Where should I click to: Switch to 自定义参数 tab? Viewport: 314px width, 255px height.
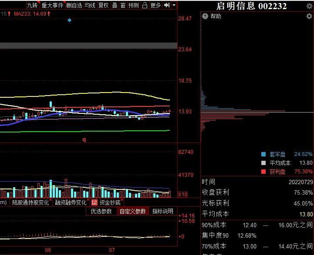(x=132, y=211)
